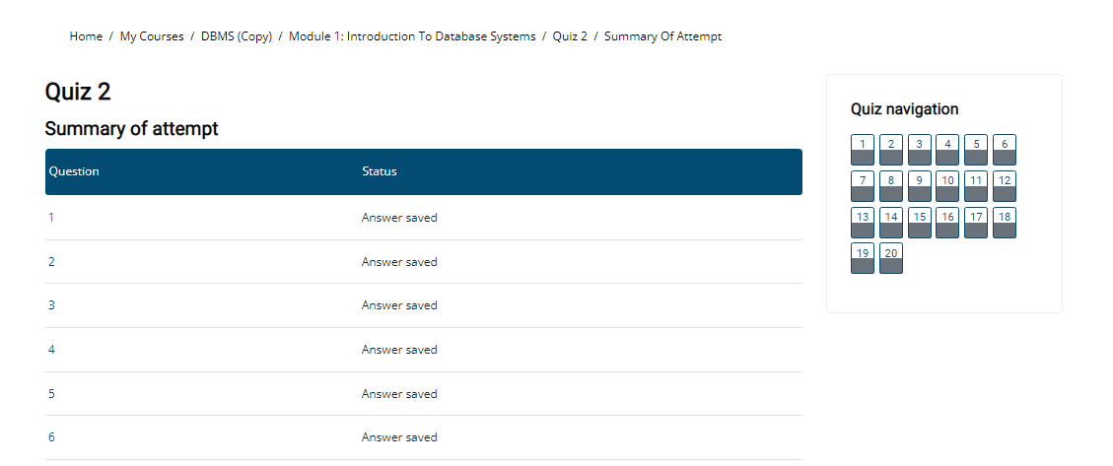The height and width of the screenshot is (466, 1113).
Task: Navigate to DBMS (Copy) breadcrumb
Action: tap(237, 36)
